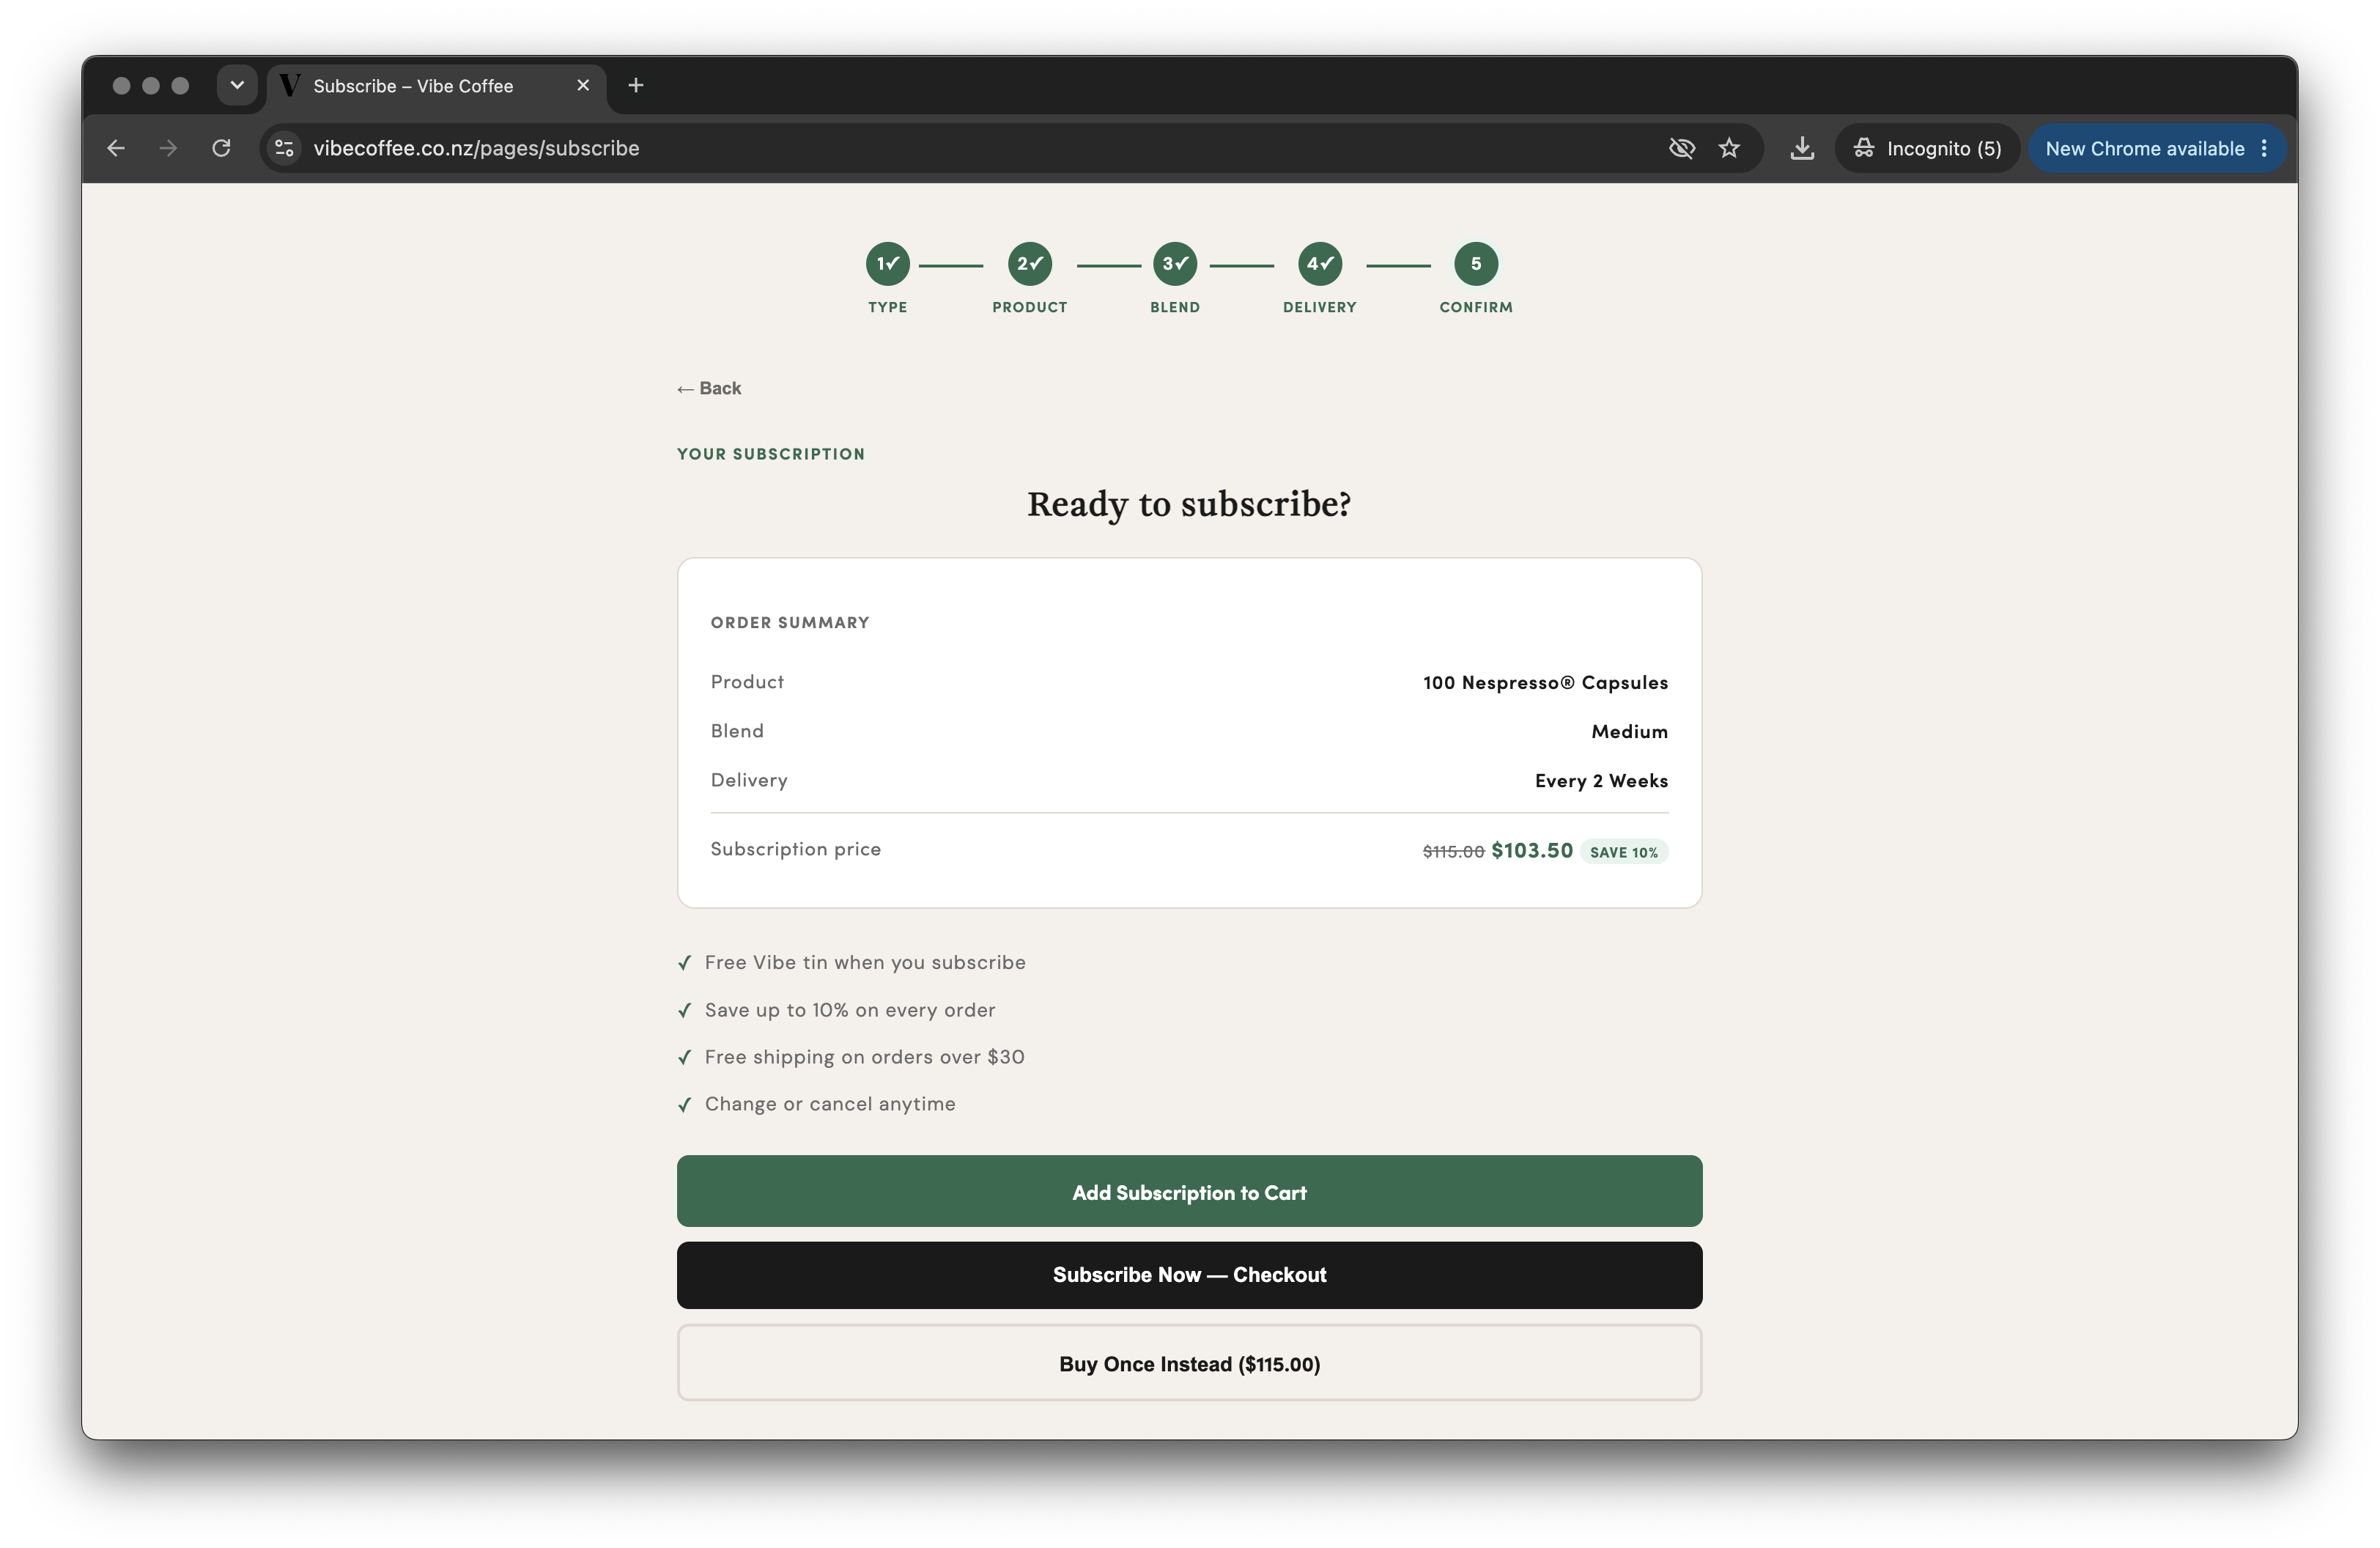
Task: Close the Subscribe – Vibe Coffee tab
Action: tap(583, 85)
